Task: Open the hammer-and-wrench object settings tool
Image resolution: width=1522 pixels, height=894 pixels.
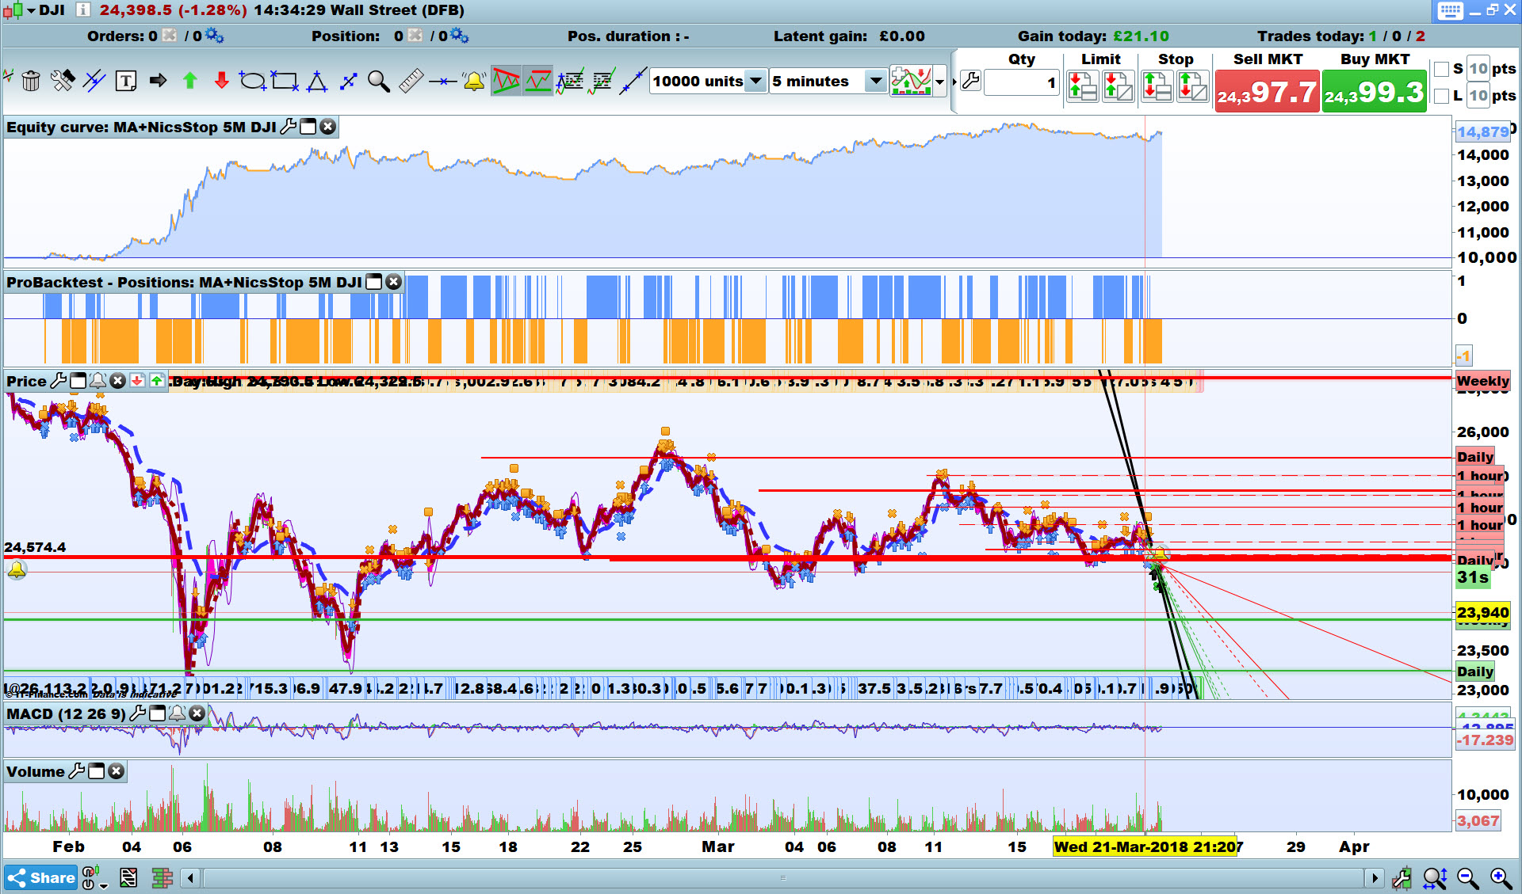Action: click(63, 81)
